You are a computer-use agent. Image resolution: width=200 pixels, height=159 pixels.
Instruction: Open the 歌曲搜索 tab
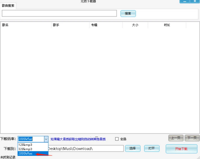tap(8, 6)
